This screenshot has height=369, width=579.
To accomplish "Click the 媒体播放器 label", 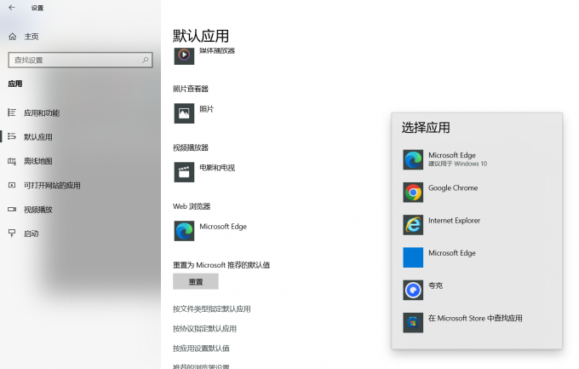I will coord(217,50).
